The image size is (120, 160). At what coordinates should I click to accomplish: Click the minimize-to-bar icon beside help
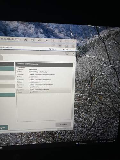click(x=60, y=41)
